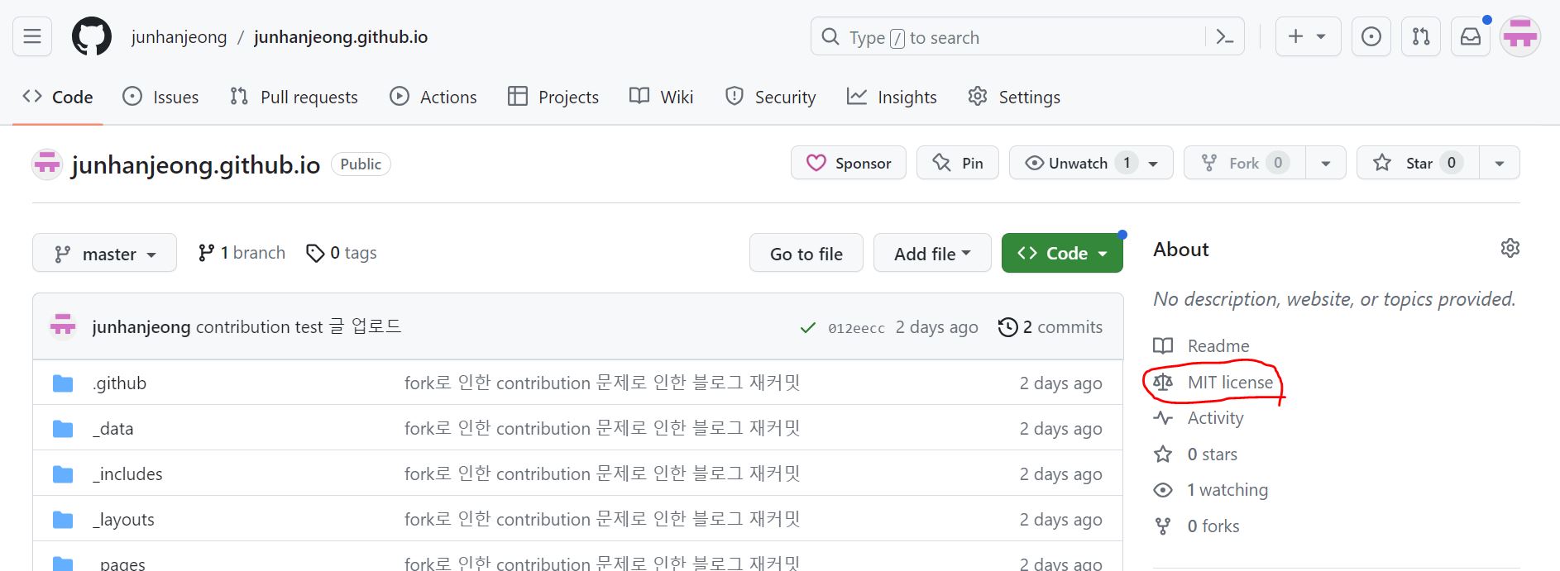Click the GitHub logo home icon

(92, 37)
